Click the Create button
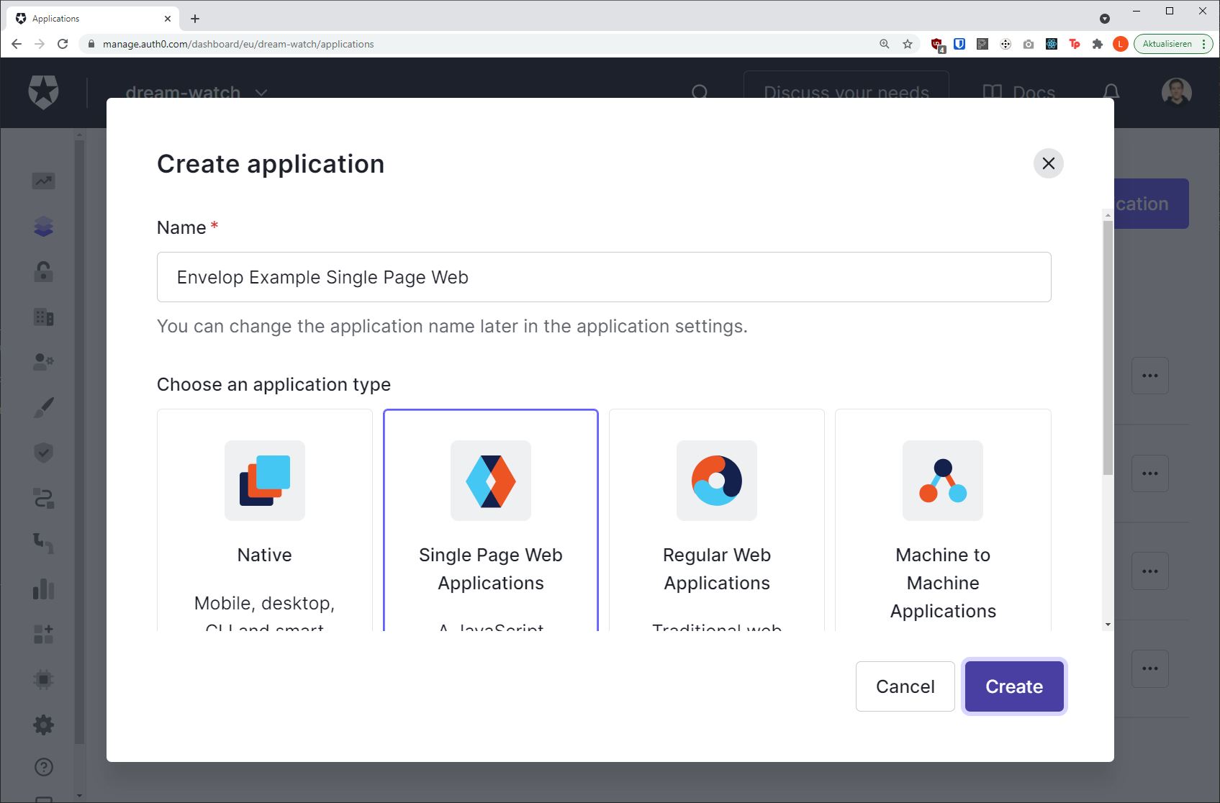This screenshot has width=1220, height=803. [x=1013, y=686]
